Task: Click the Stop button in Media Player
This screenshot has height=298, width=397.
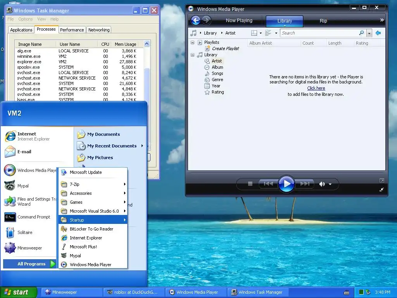Action: point(250,184)
